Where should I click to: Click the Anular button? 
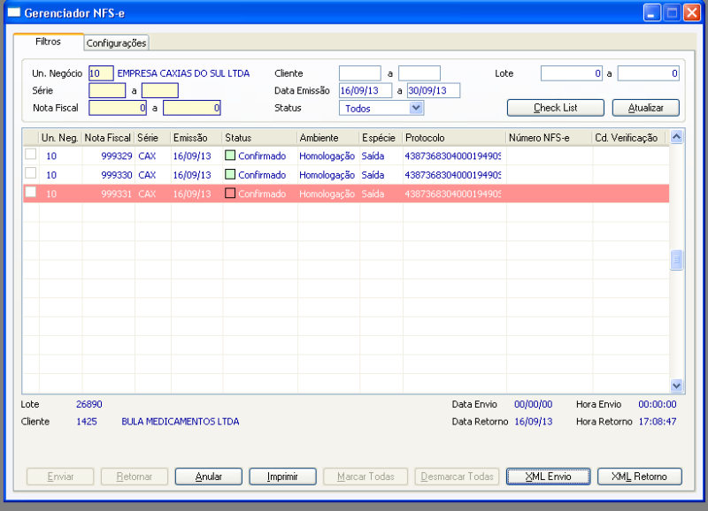[x=209, y=477]
